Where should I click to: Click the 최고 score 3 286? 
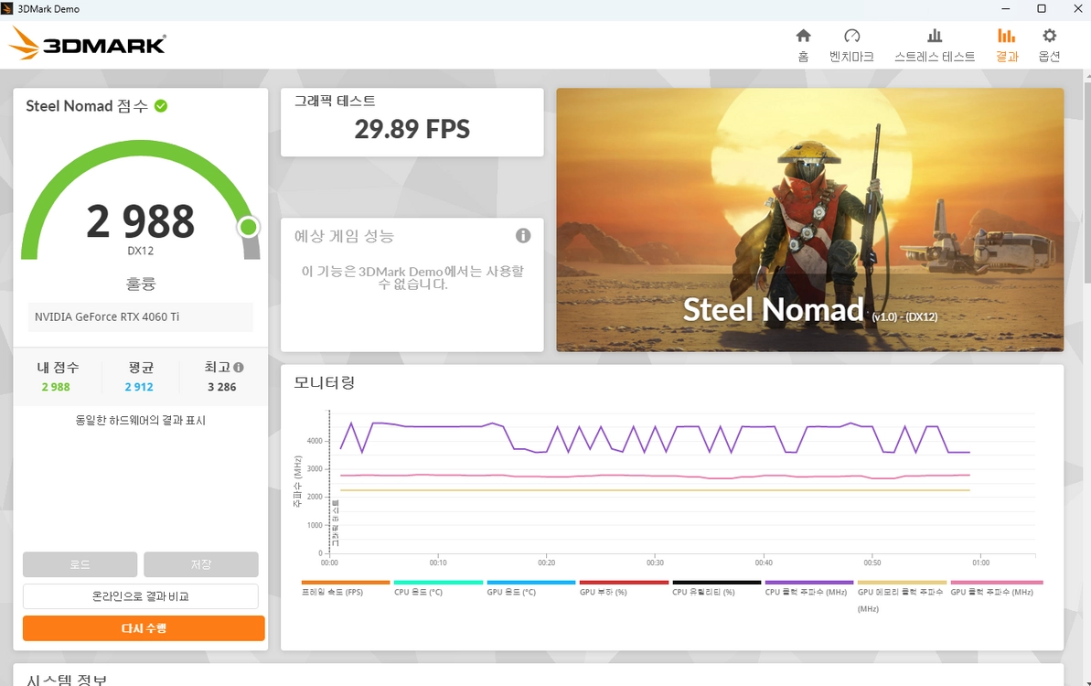[222, 387]
